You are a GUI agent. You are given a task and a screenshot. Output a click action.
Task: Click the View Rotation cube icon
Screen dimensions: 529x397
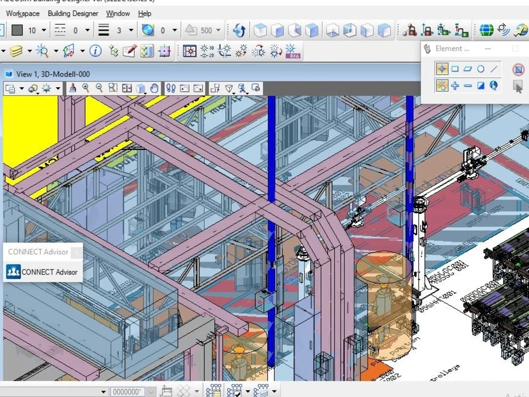140,89
